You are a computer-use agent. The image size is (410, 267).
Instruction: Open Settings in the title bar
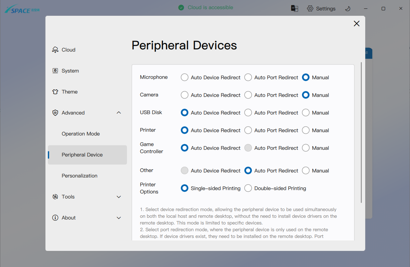pos(321,8)
